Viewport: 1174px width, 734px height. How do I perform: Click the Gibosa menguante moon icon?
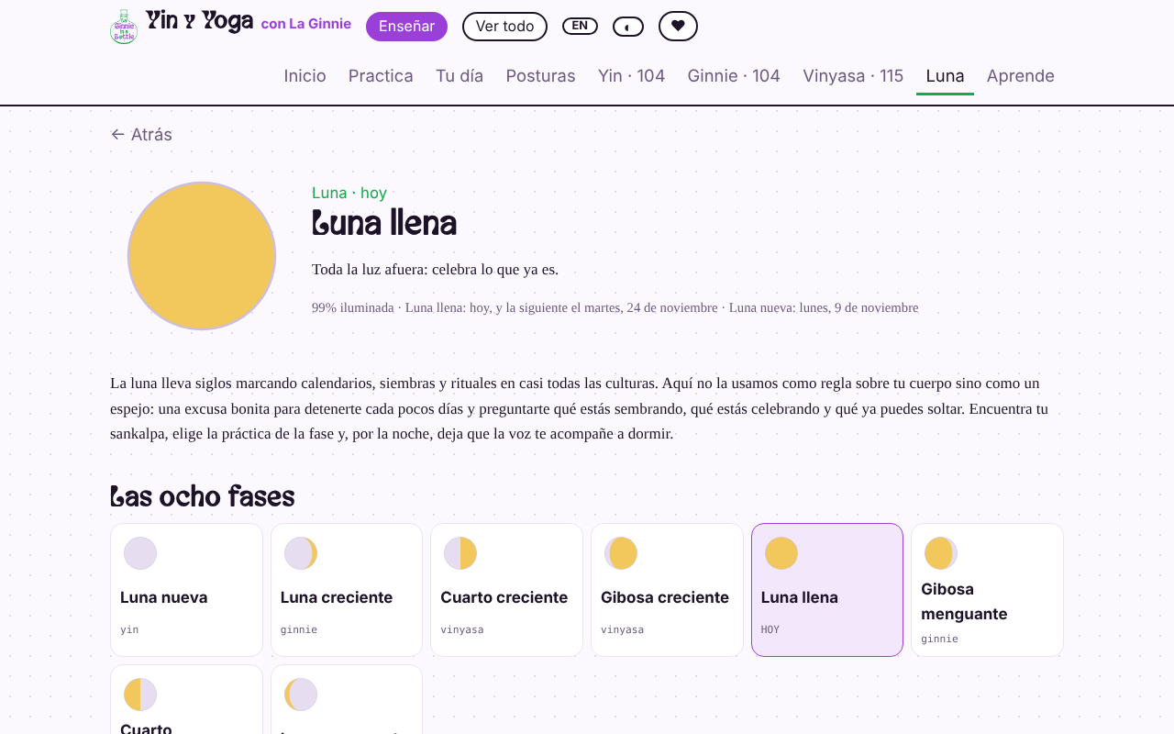[x=941, y=553]
